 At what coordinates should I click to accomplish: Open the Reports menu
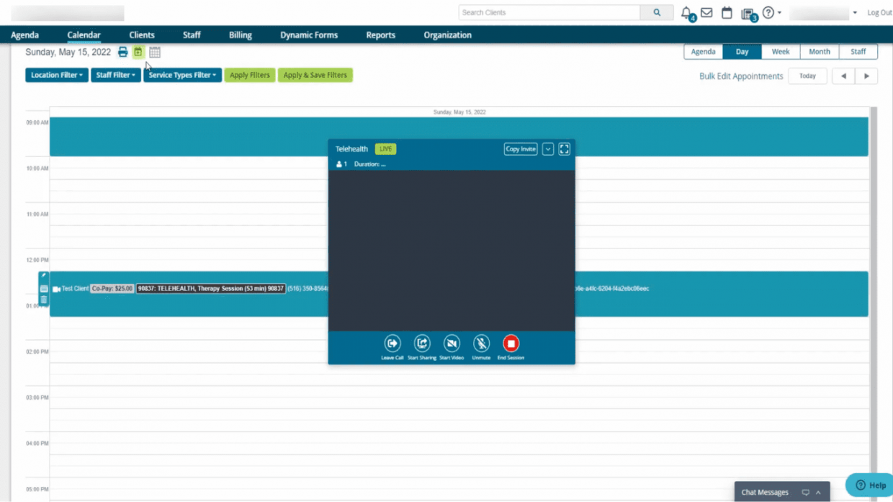click(380, 35)
